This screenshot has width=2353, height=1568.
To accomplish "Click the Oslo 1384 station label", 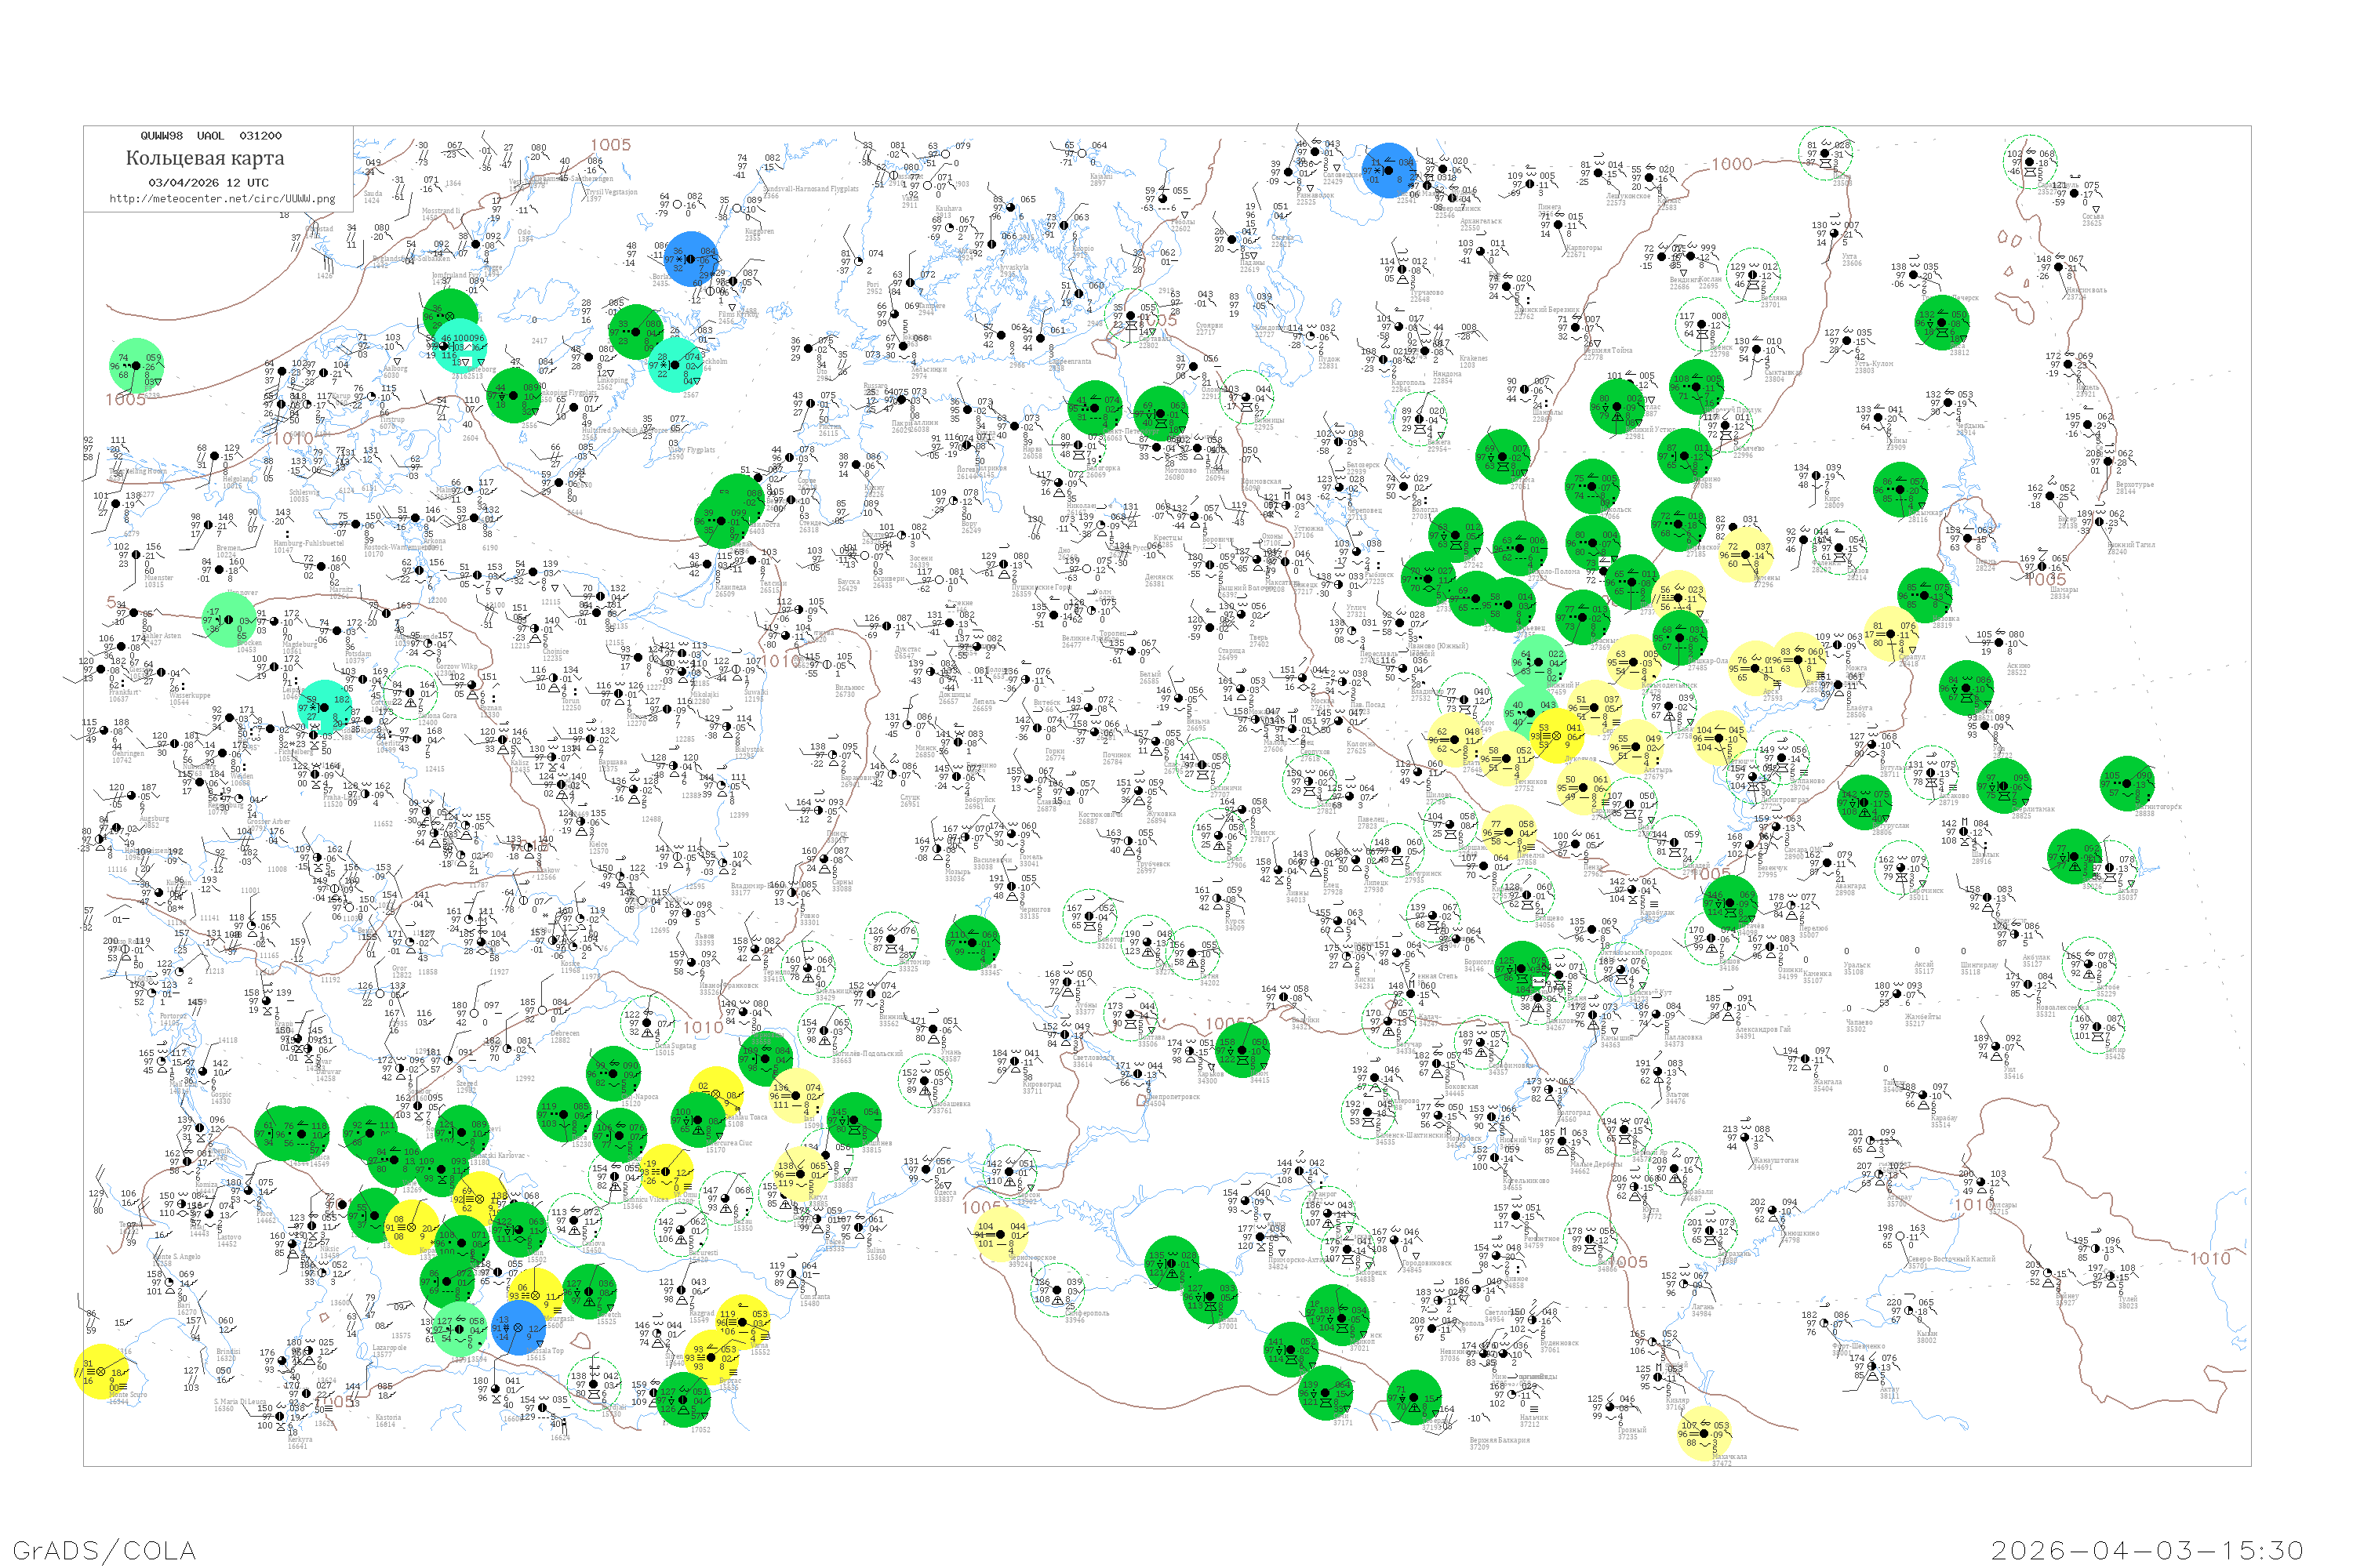I will tap(524, 236).
